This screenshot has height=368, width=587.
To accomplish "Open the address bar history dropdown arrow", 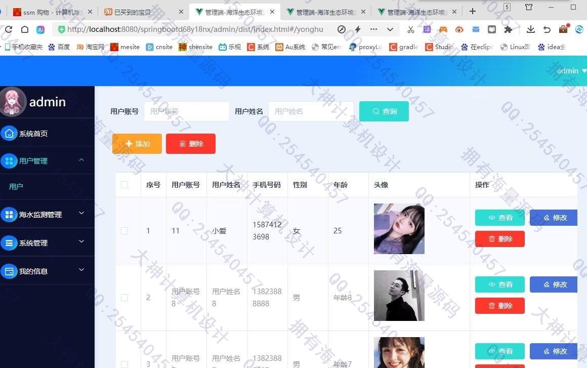I will (390, 29).
